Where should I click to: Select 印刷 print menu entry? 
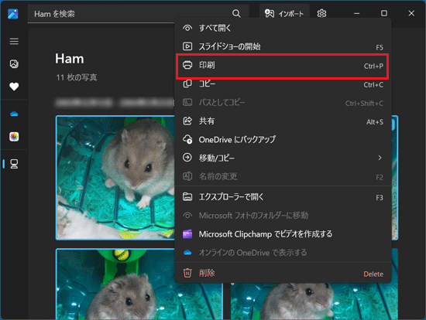point(283,66)
